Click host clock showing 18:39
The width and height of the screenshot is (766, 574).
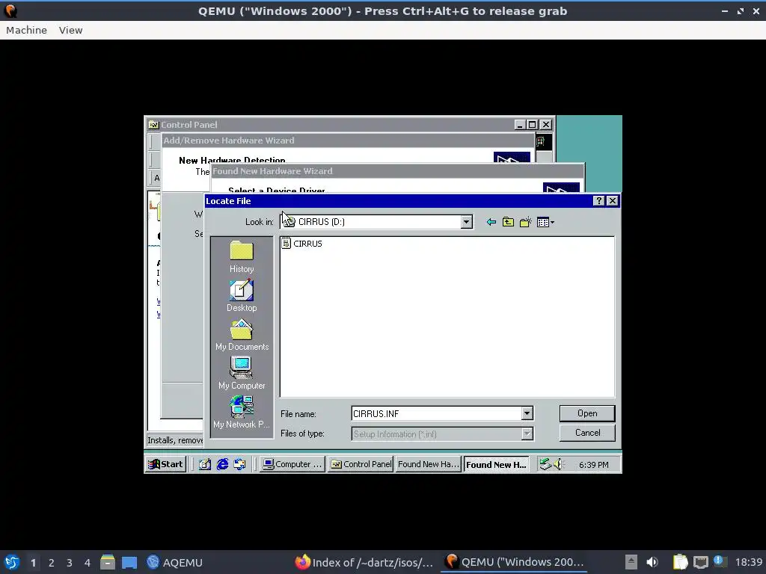click(748, 562)
